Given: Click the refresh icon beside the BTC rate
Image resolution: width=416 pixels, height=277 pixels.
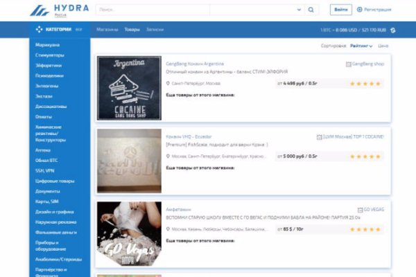Looking at the screenshot, I should point(393,30).
